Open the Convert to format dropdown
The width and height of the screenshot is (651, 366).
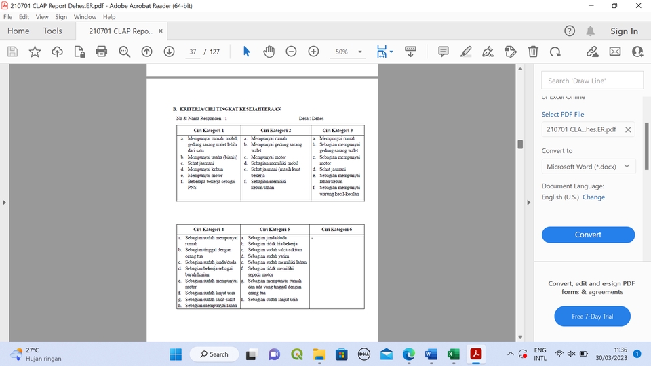589,167
